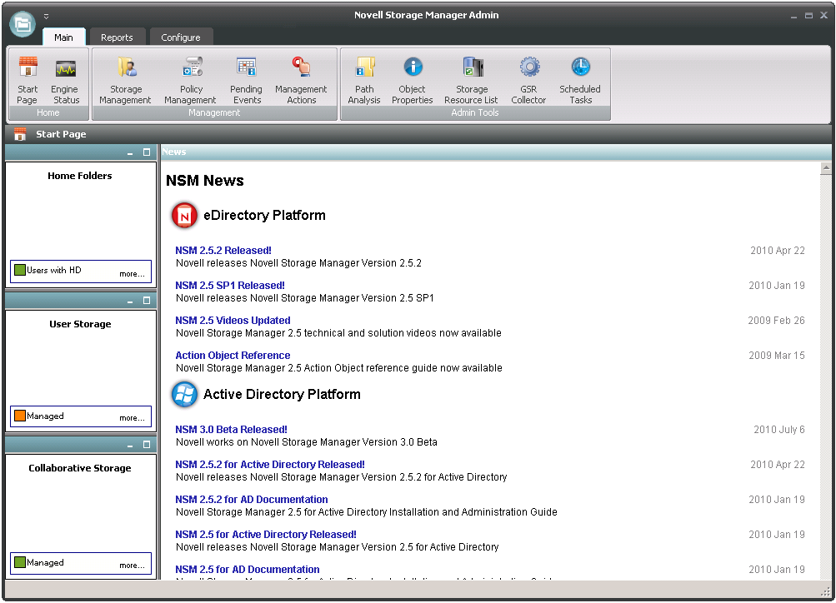Open Object Properties tool
The image size is (836, 603).
point(412,80)
